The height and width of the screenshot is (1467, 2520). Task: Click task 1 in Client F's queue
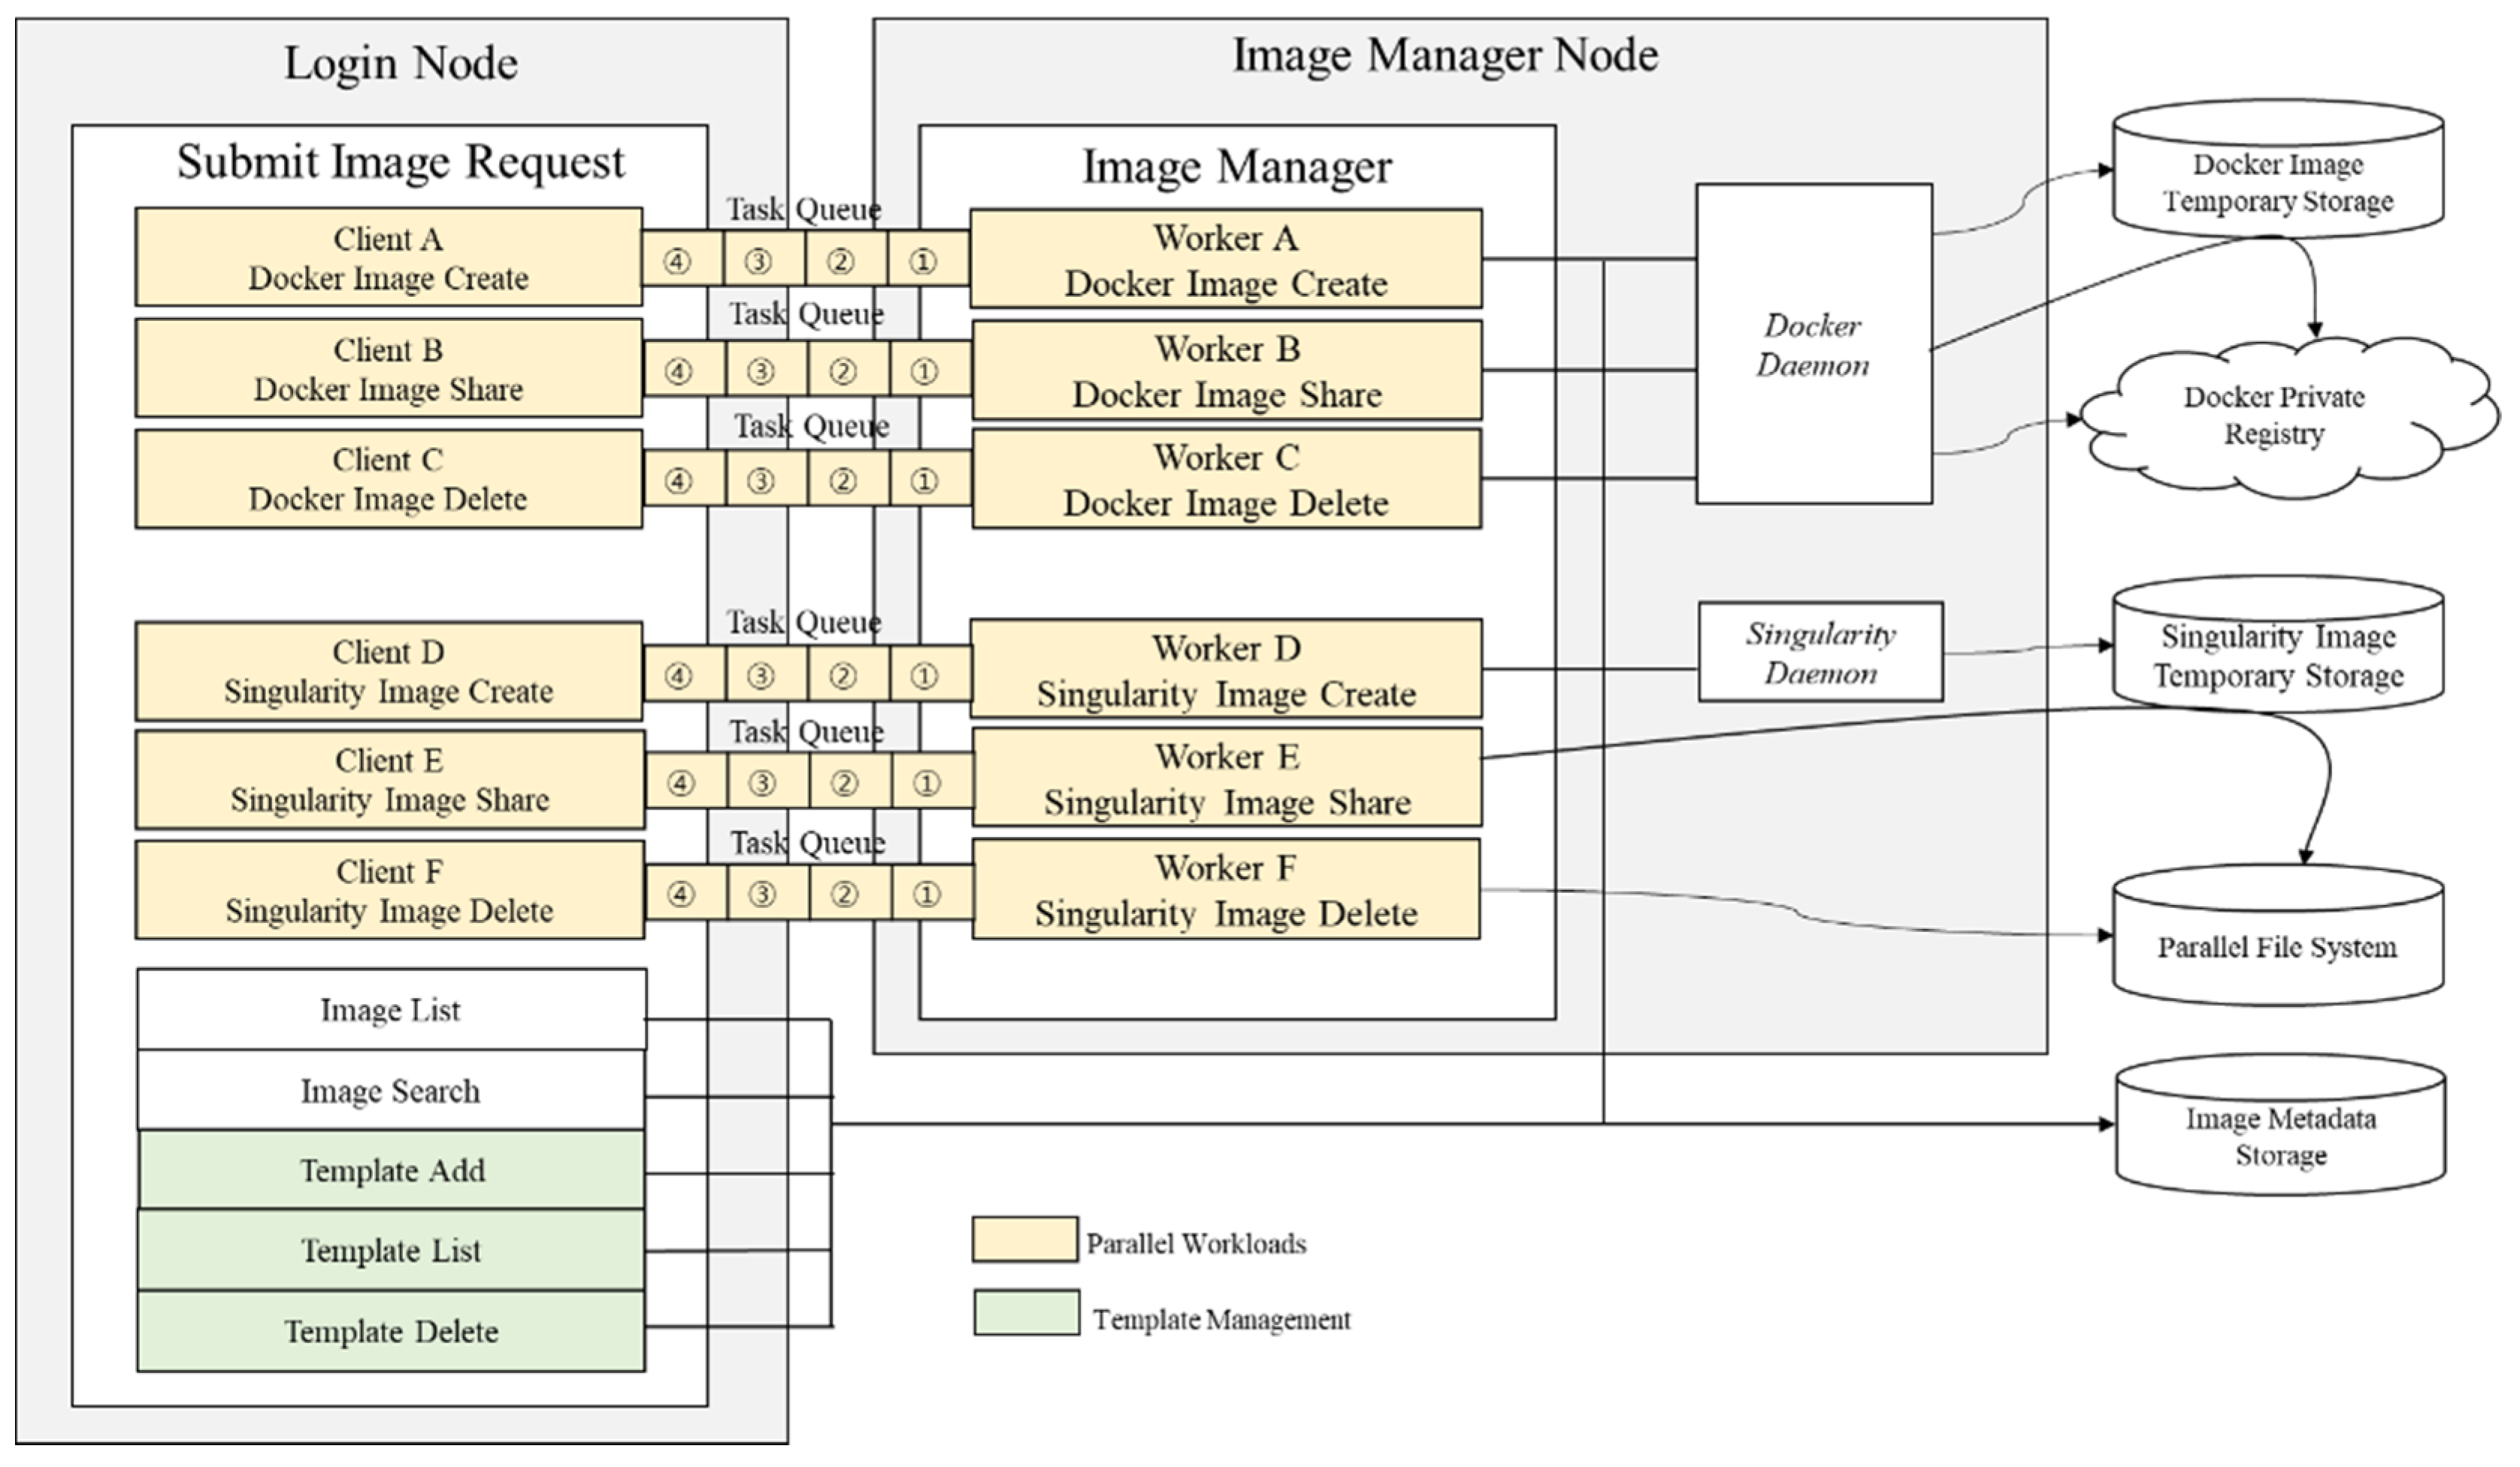927,894
